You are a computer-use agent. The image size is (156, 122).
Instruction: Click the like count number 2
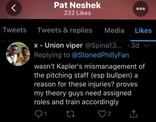109,114
